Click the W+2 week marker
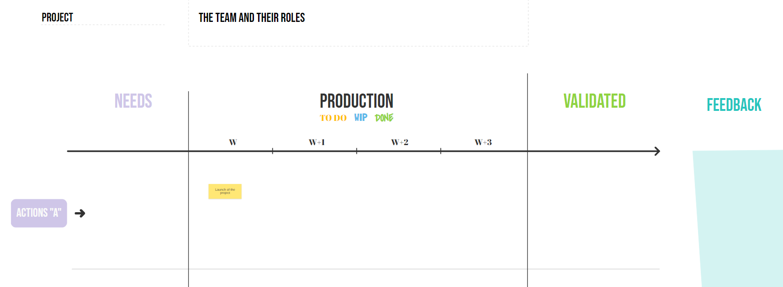The width and height of the screenshot is (783, 287). click(400, 142)
